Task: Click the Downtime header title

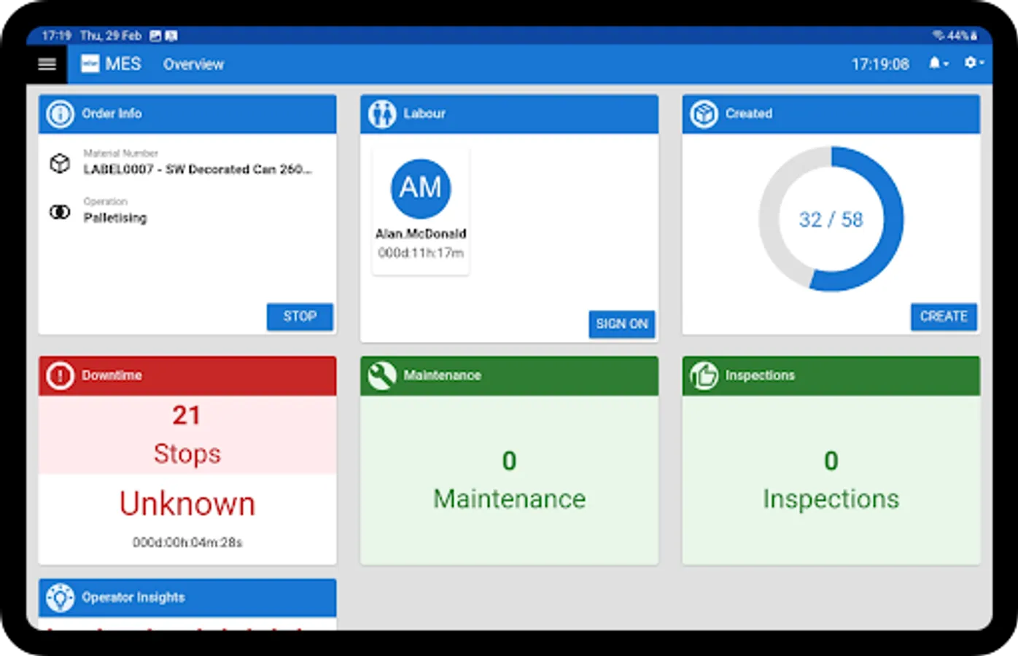Action: [112, 375]
